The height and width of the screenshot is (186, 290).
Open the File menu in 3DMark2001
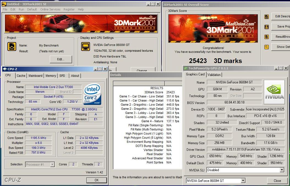coord(5,9)
